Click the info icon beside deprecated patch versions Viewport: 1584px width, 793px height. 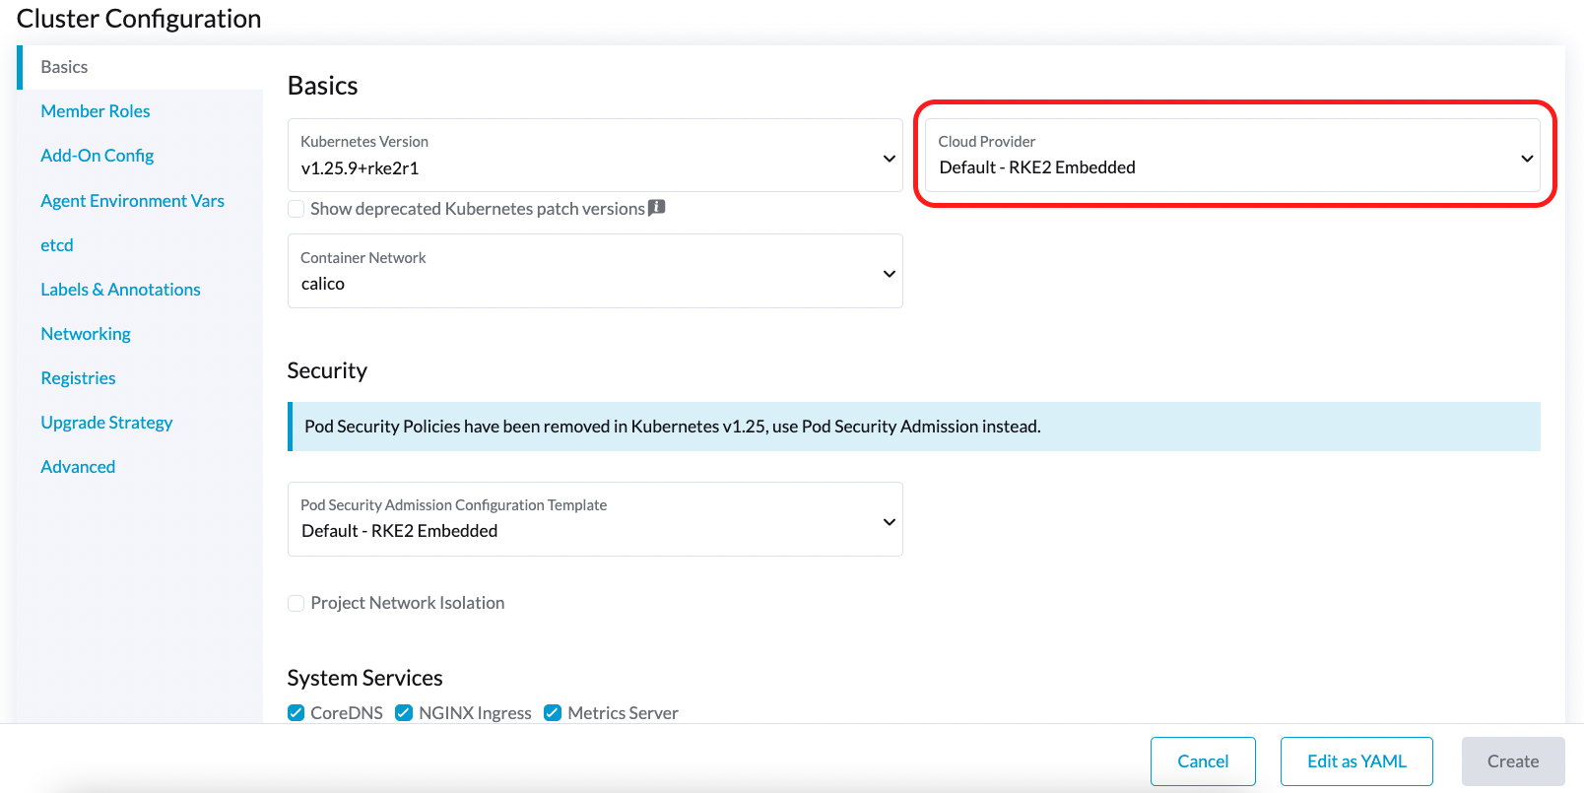656,208
